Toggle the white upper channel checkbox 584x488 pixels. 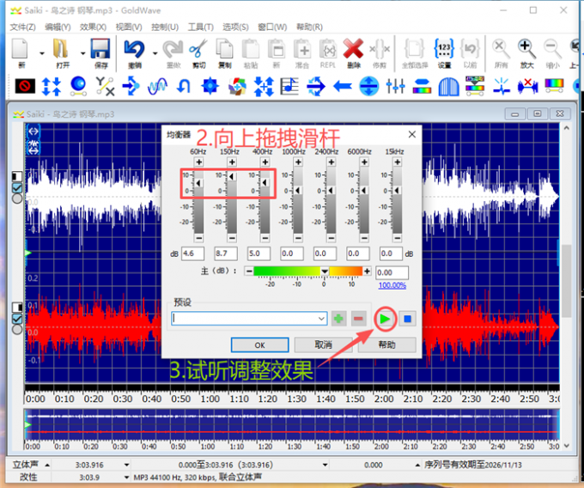(x=16, y=186)
